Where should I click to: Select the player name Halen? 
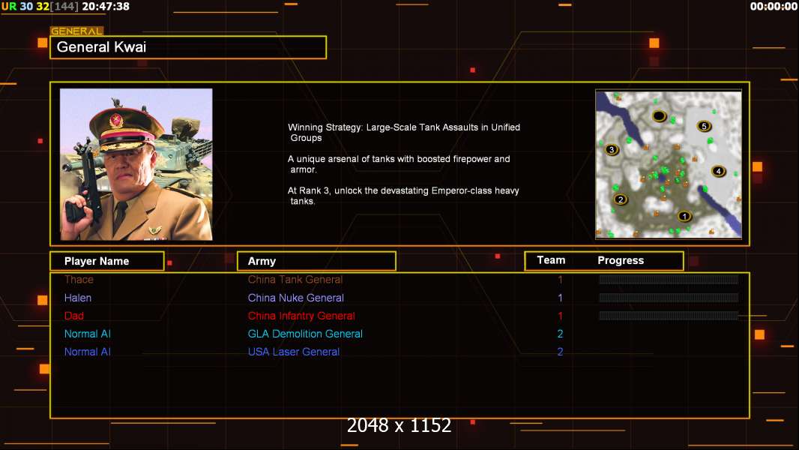click(x=78, y=298)
